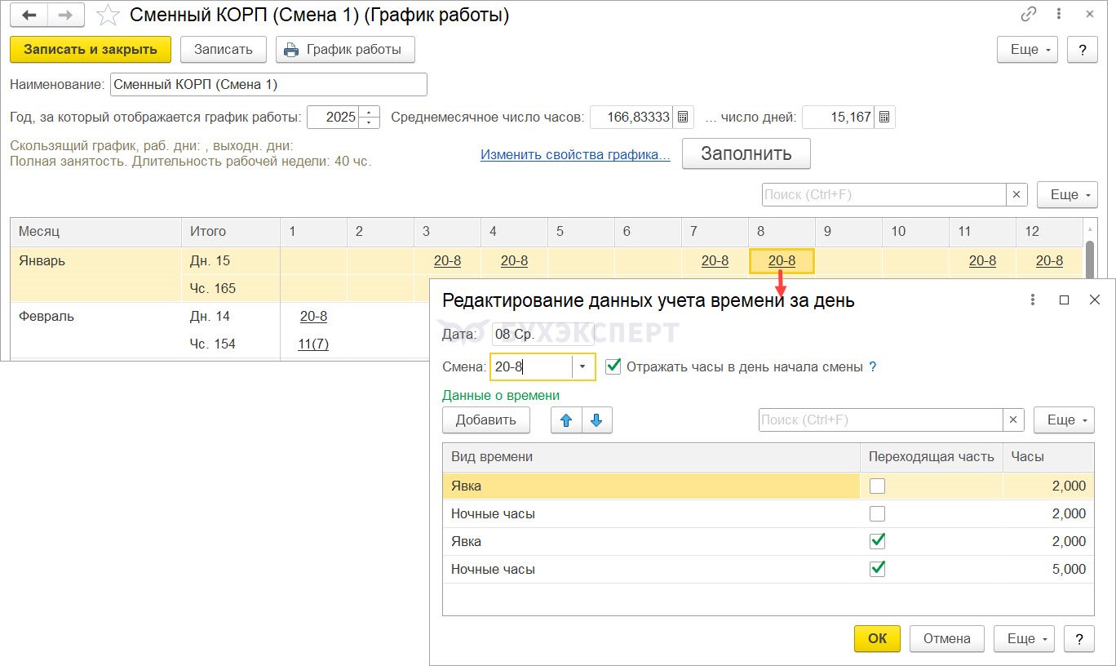Open 20-8 shift on February 1
Screen dimensions: 1116x666
click(x=313, y=317)
